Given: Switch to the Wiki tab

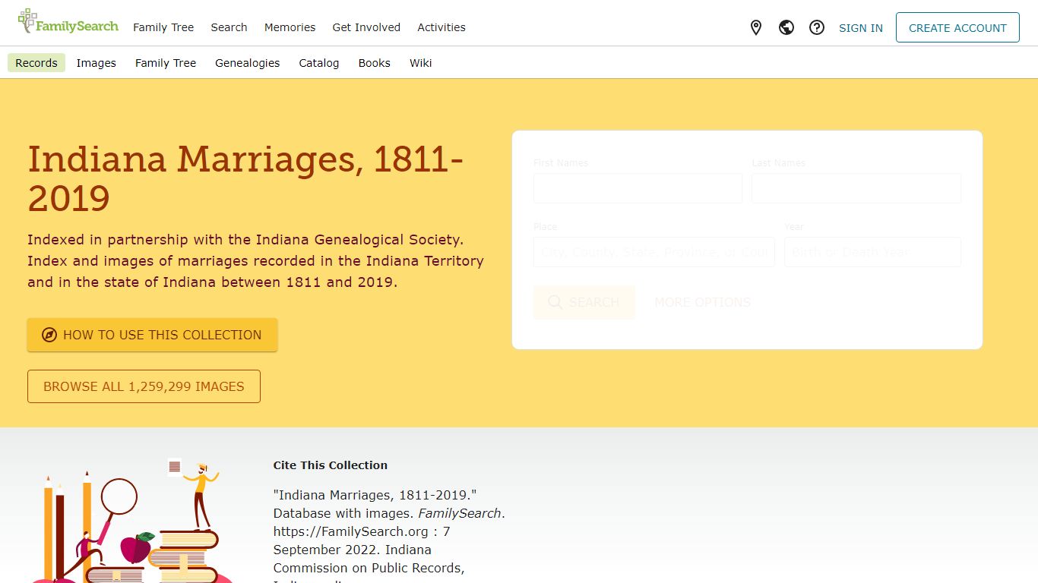Looking at the screenshot, I should point(421,63).
